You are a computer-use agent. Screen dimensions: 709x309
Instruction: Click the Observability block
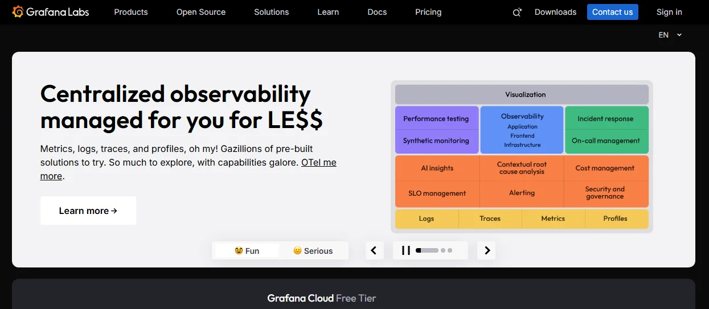[522, 130]
